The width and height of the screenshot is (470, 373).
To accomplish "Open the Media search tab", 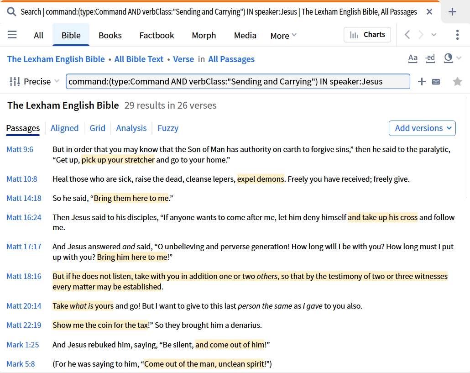I will [x=245, y=35].
